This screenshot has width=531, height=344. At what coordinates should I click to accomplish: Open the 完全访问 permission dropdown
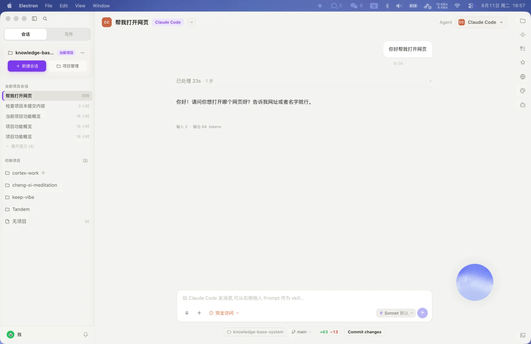tap(224, 313)
